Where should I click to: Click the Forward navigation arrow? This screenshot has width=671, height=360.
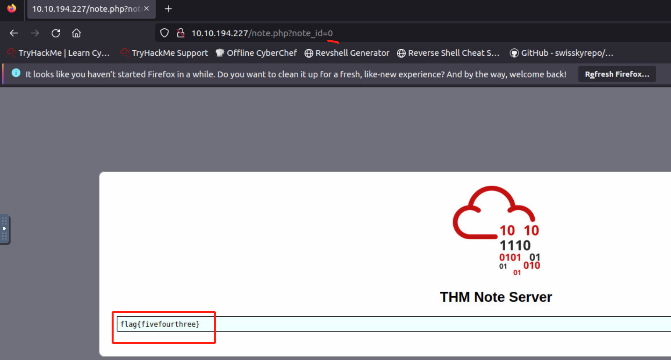pos(35,33)
